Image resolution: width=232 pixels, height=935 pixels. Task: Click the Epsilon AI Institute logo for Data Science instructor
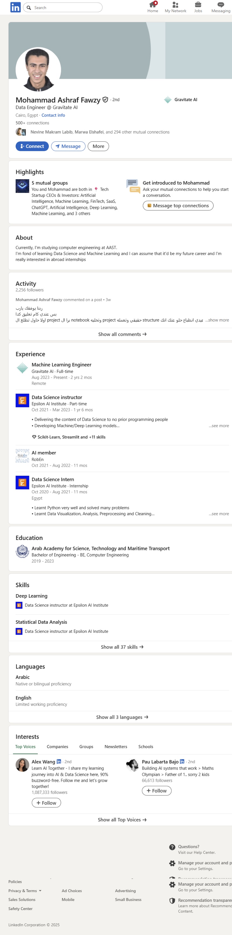click(x=22, y=400)
